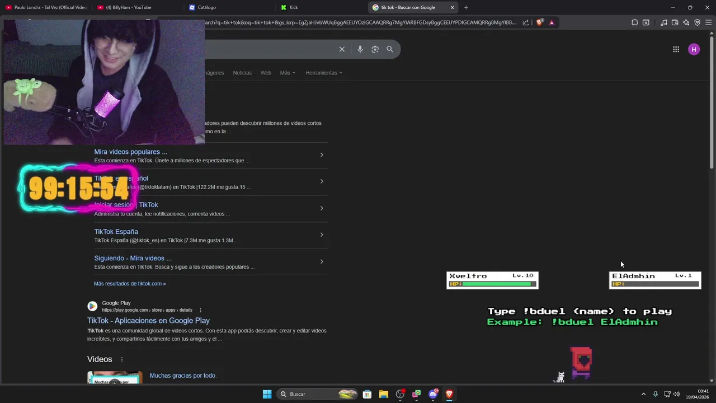Viewport: 716px width, 403px height.
Task: Show hidden system tray icons
Action: [x=643, y=394]
